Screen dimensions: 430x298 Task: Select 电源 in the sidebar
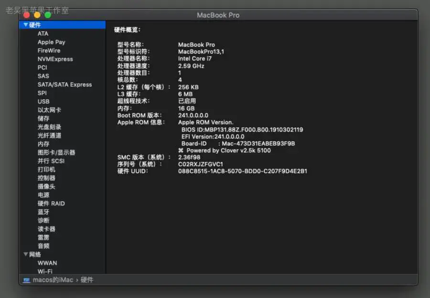43,195
